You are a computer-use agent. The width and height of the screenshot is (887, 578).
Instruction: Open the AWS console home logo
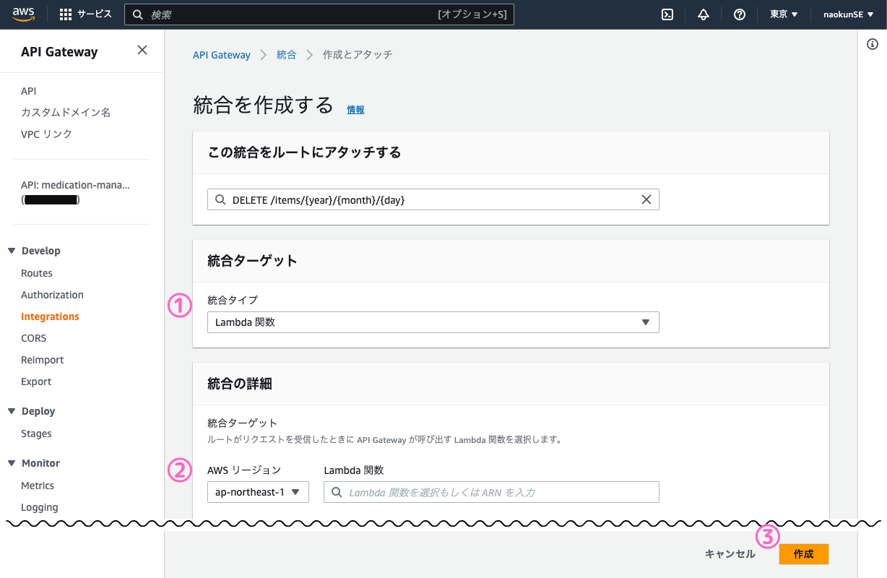click(23, 14)
